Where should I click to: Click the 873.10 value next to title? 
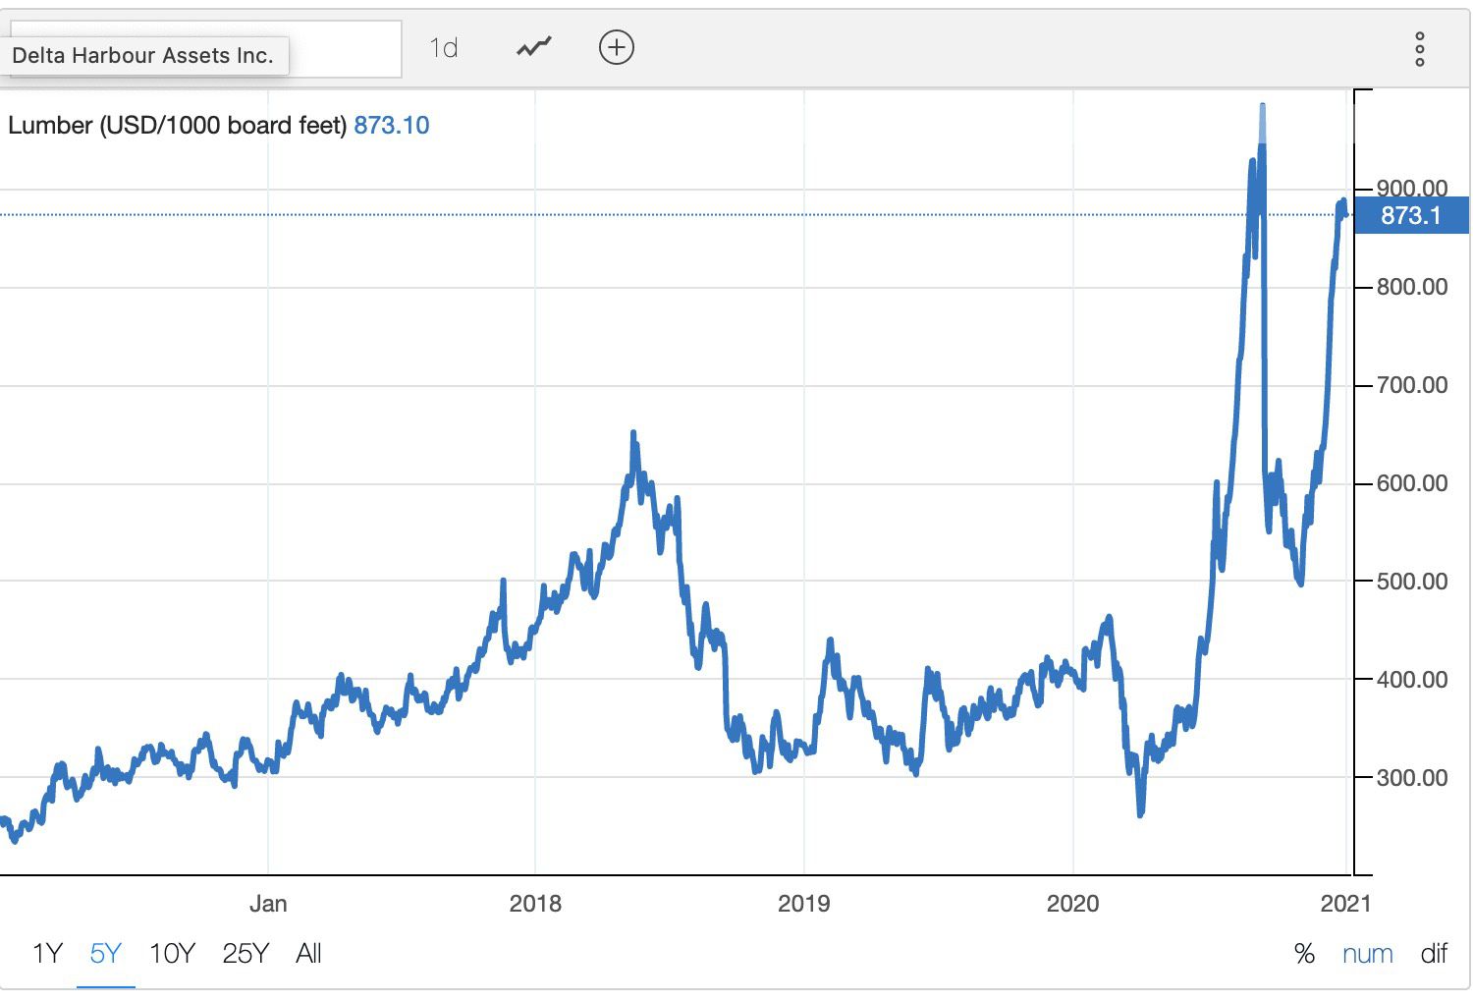tap(392, 125)
